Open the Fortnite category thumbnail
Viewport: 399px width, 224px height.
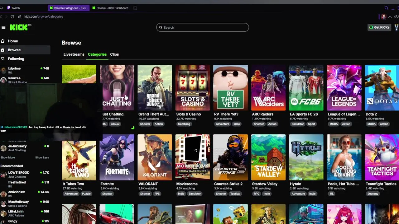click(117, 157)
